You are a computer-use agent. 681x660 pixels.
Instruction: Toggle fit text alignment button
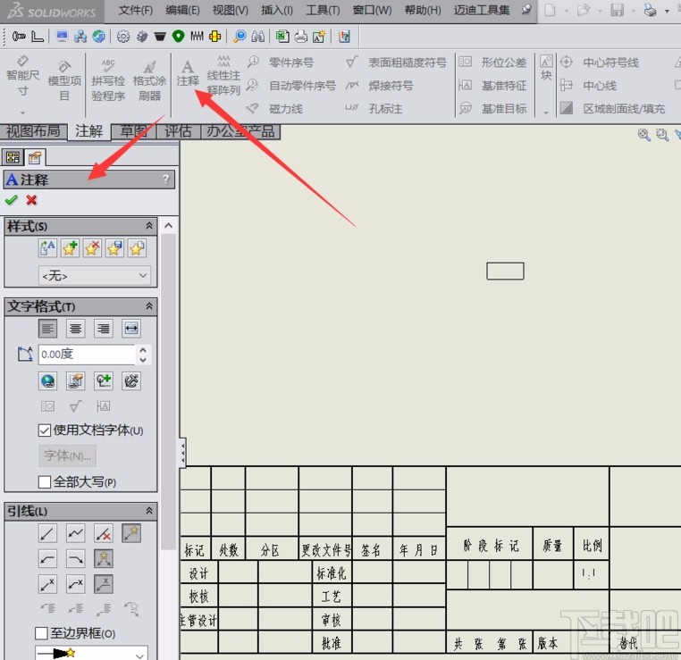[x=131, y=329]
